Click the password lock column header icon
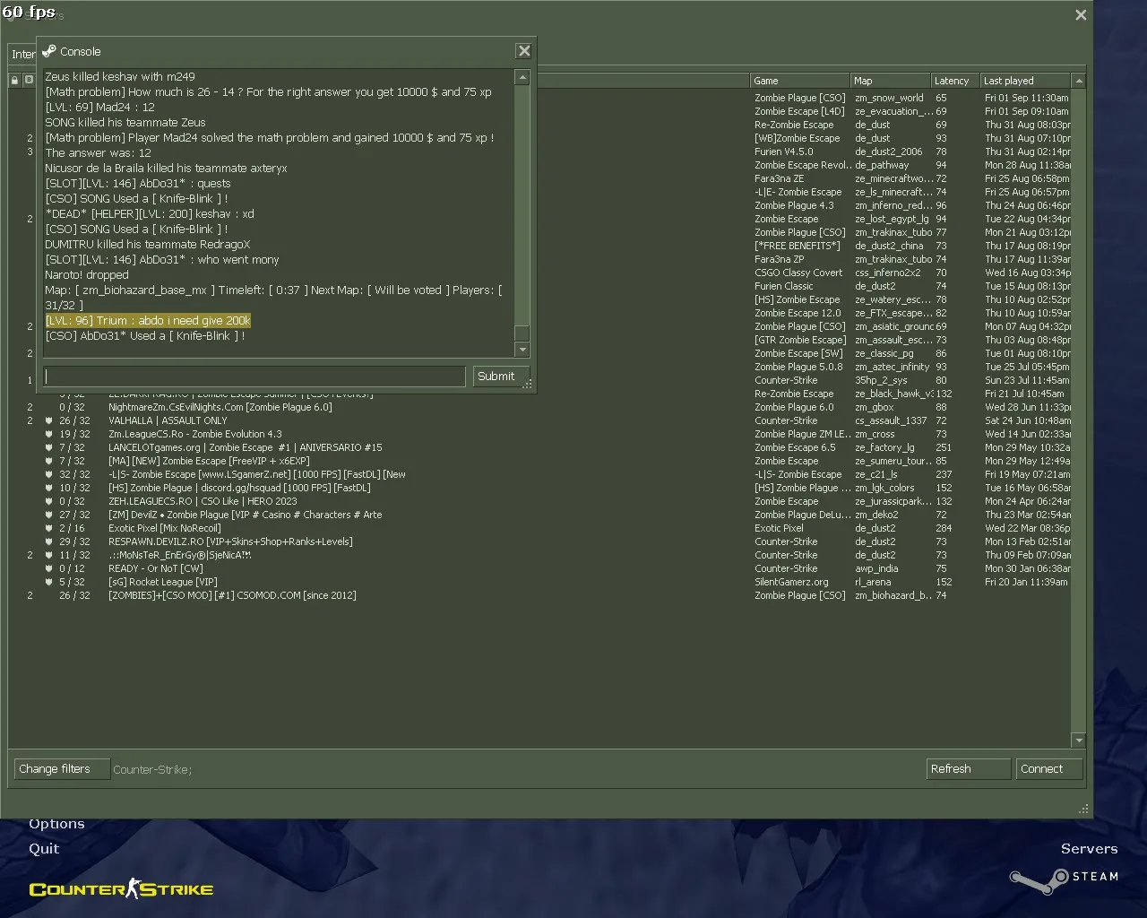The width and height of the screenshot is (1147, 918). coord(15,81)
